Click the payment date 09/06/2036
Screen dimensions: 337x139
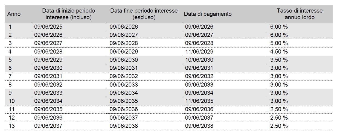coord(199,109)
